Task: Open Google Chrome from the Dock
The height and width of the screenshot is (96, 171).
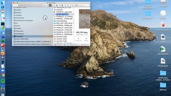Action: click(3, 75)
